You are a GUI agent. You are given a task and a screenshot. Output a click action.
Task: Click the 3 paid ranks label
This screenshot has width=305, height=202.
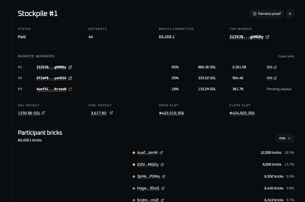click(286, 56)
